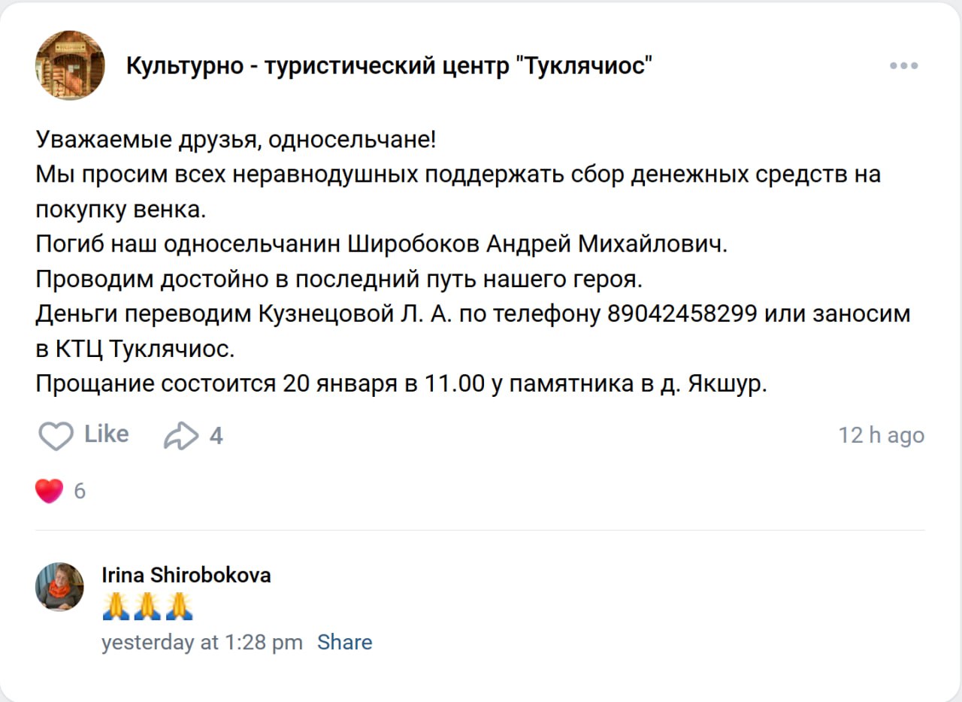Click the name Кузнецовой Л. А. in the post
962x702 pixels.
click(x=353, y=313)
